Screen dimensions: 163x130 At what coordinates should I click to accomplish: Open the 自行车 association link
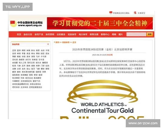(28, 60)
